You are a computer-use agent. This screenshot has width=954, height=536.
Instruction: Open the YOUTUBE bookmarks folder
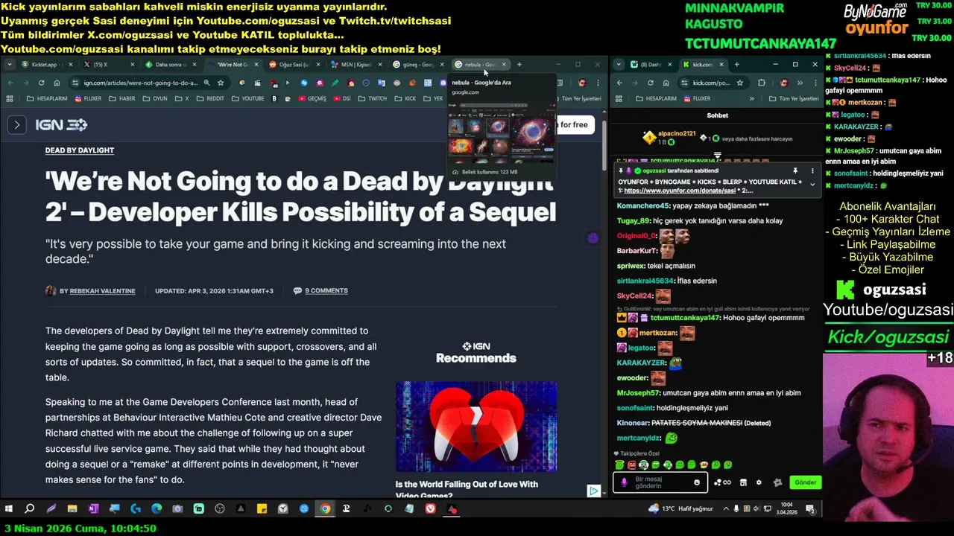(247, 98)
